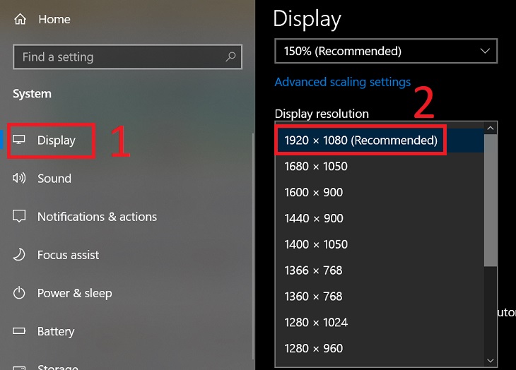Image resolution: width=516 pixels, height=370 pixels.
Task: Click the Notifications & actions icon
Action: (x=20, y=216)
